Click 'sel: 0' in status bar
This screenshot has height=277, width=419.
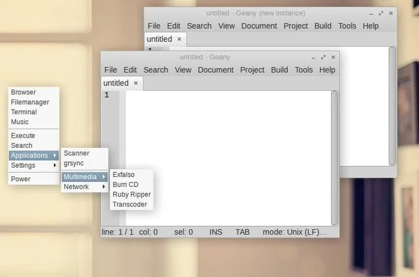[x=184, y=232]
